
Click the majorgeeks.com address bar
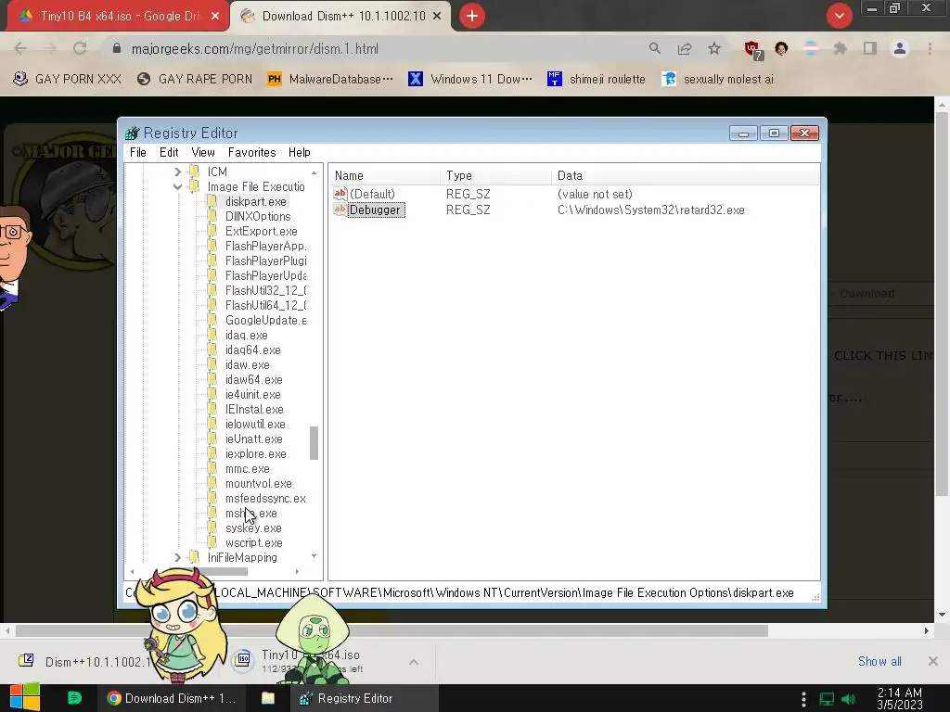(254, 48)
